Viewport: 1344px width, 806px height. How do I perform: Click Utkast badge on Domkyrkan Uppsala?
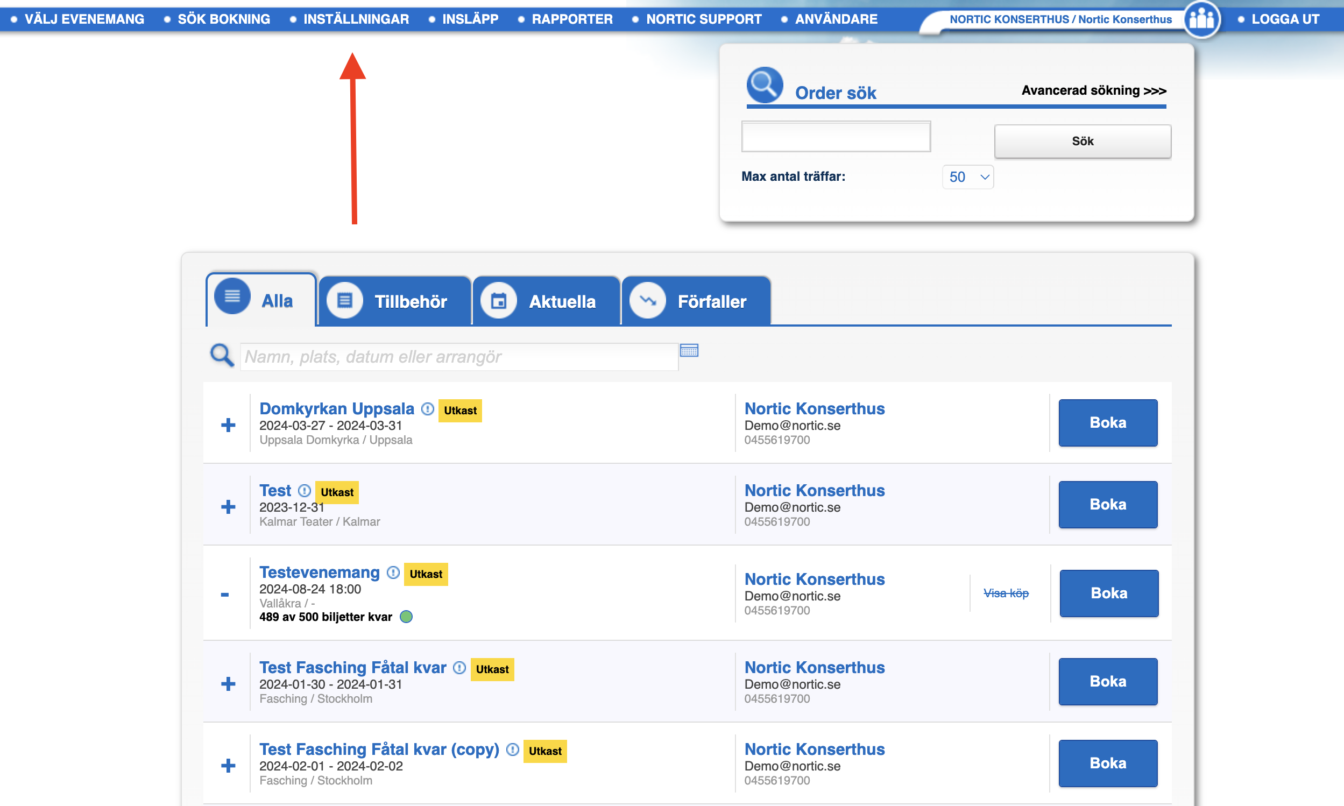[x=460, y=411]
